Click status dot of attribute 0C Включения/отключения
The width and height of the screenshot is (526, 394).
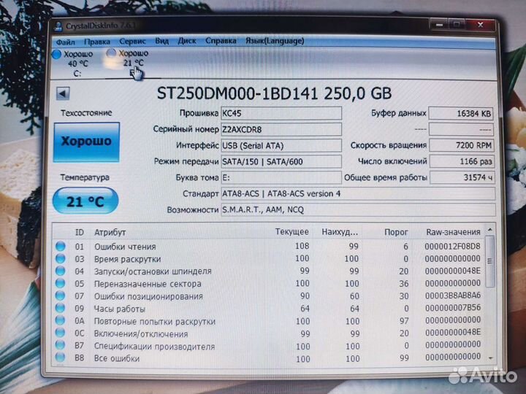(x=61, y=333)
